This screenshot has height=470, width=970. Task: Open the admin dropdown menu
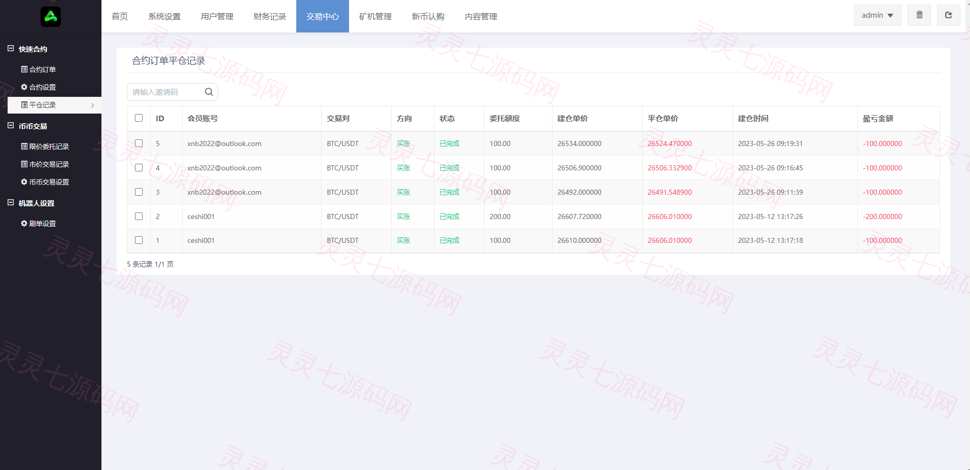tap(877, 15)
